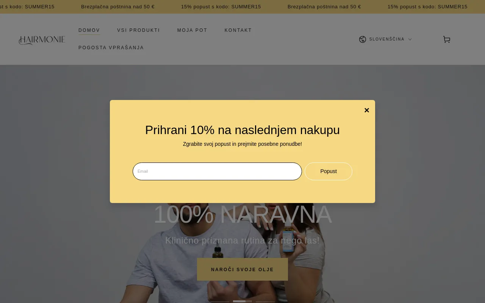Click the globe language icon

pos(363,39)
